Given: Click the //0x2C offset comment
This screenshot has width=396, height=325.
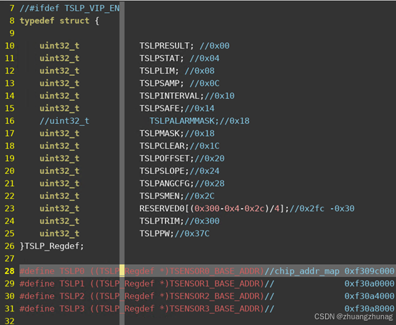Looking at the screenshot, I should click(199, 196).
